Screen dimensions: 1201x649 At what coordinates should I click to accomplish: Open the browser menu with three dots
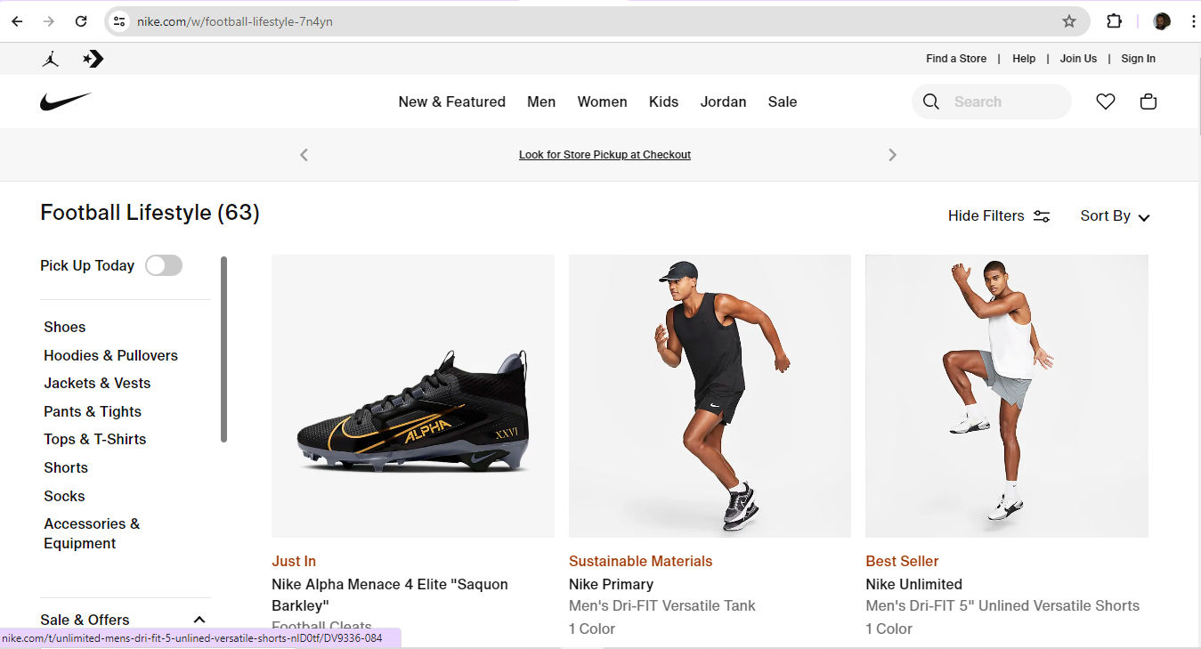(1194, 20)
